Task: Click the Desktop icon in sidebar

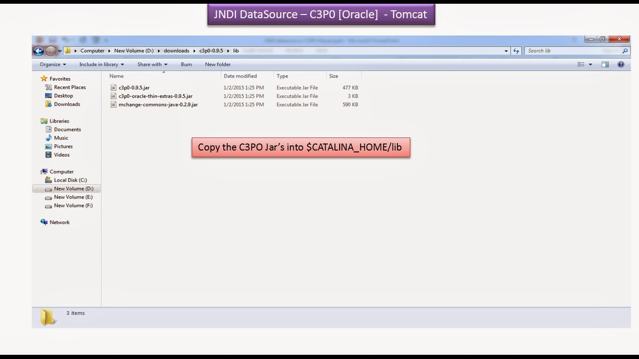Action: (48, 96)
